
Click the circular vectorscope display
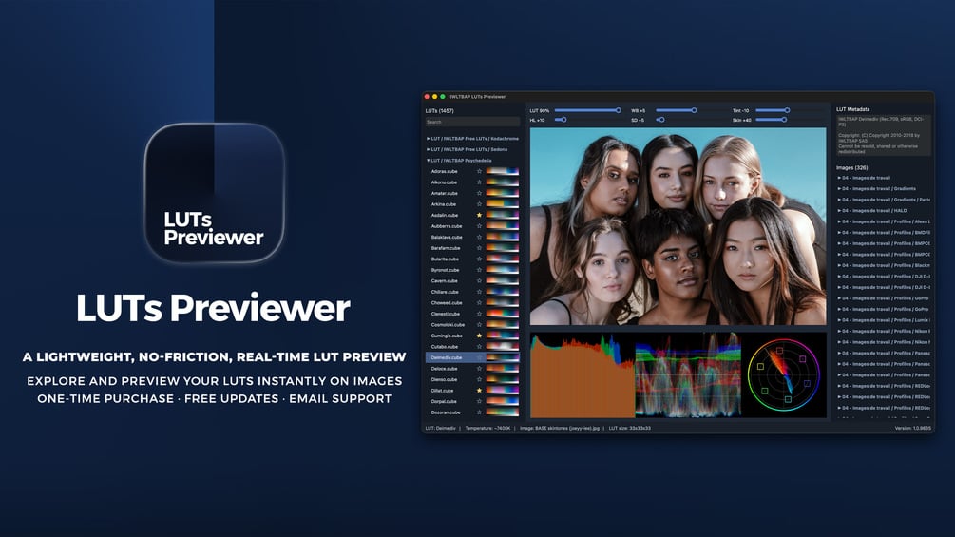784,375
